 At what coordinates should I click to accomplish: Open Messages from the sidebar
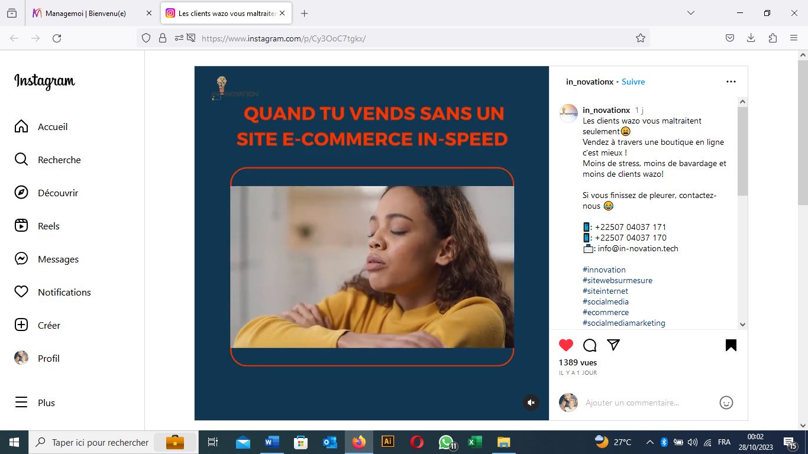click(x=21, y=259)
